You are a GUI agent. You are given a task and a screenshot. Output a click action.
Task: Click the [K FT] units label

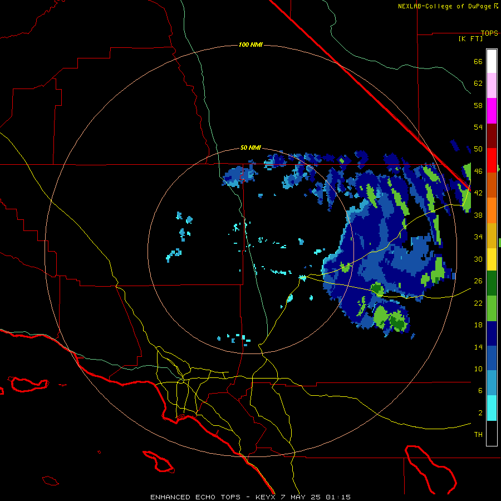(470, 38)
